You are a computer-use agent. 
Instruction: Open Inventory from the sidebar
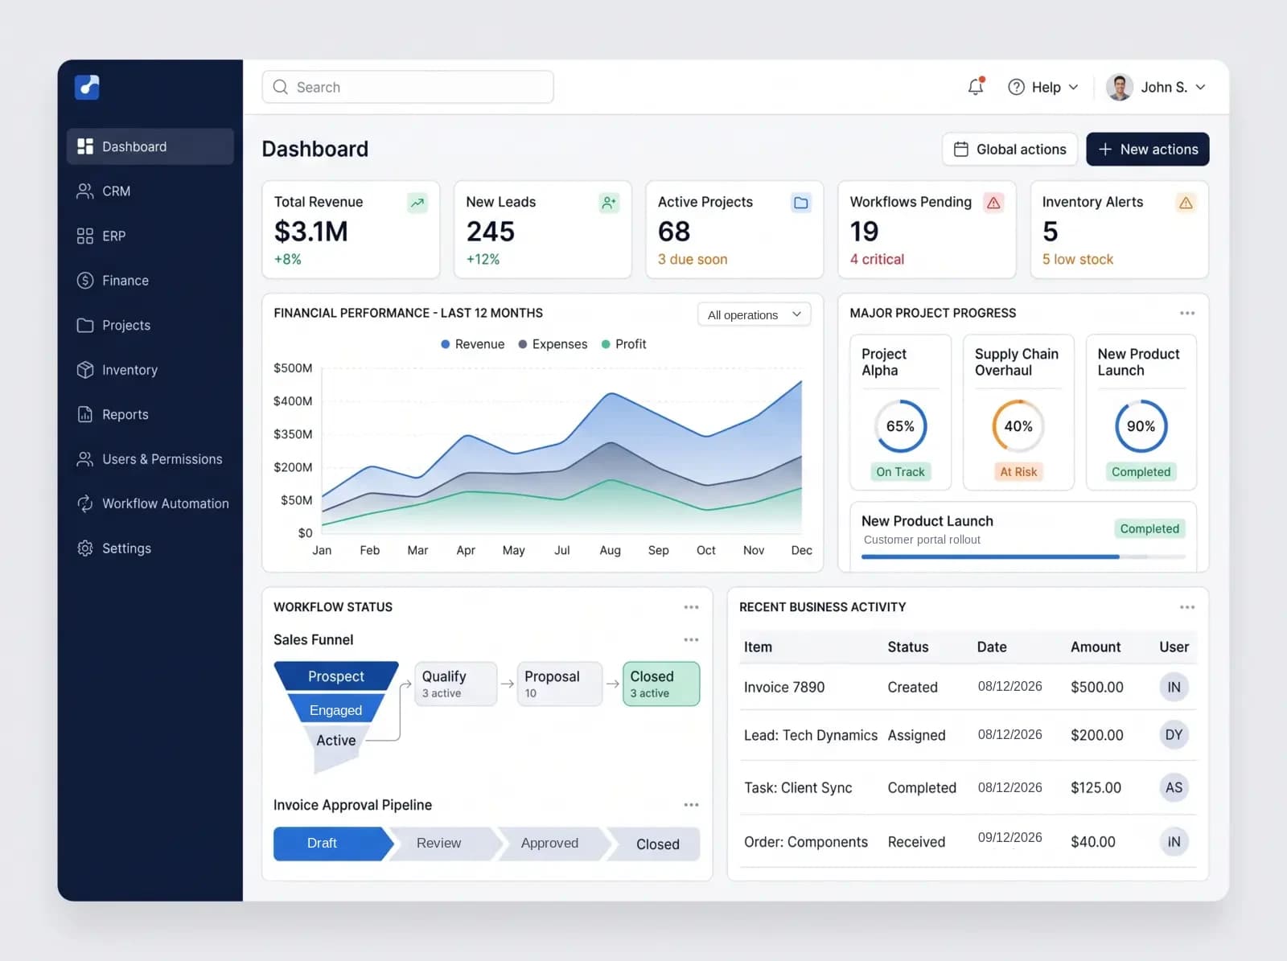coord(150,370)
